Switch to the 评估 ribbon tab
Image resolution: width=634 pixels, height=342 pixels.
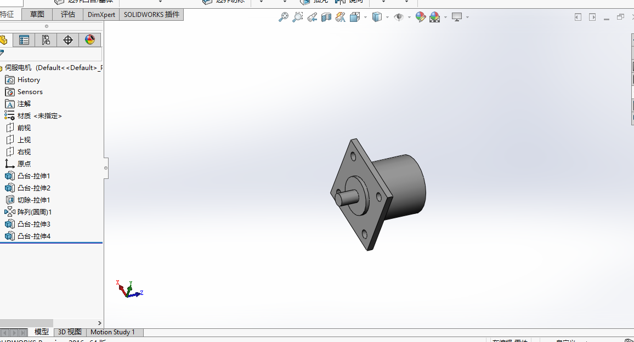click(68, 15)
